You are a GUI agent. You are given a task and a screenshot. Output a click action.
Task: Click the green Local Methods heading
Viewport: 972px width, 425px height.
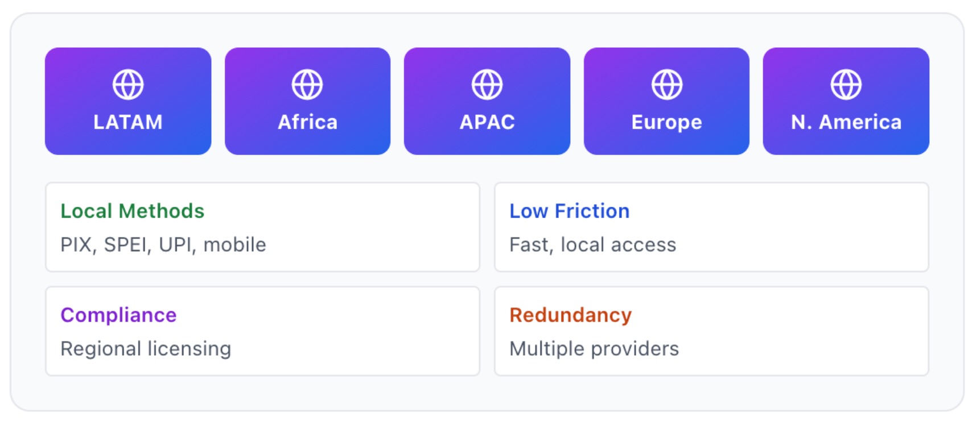[132, 211]
